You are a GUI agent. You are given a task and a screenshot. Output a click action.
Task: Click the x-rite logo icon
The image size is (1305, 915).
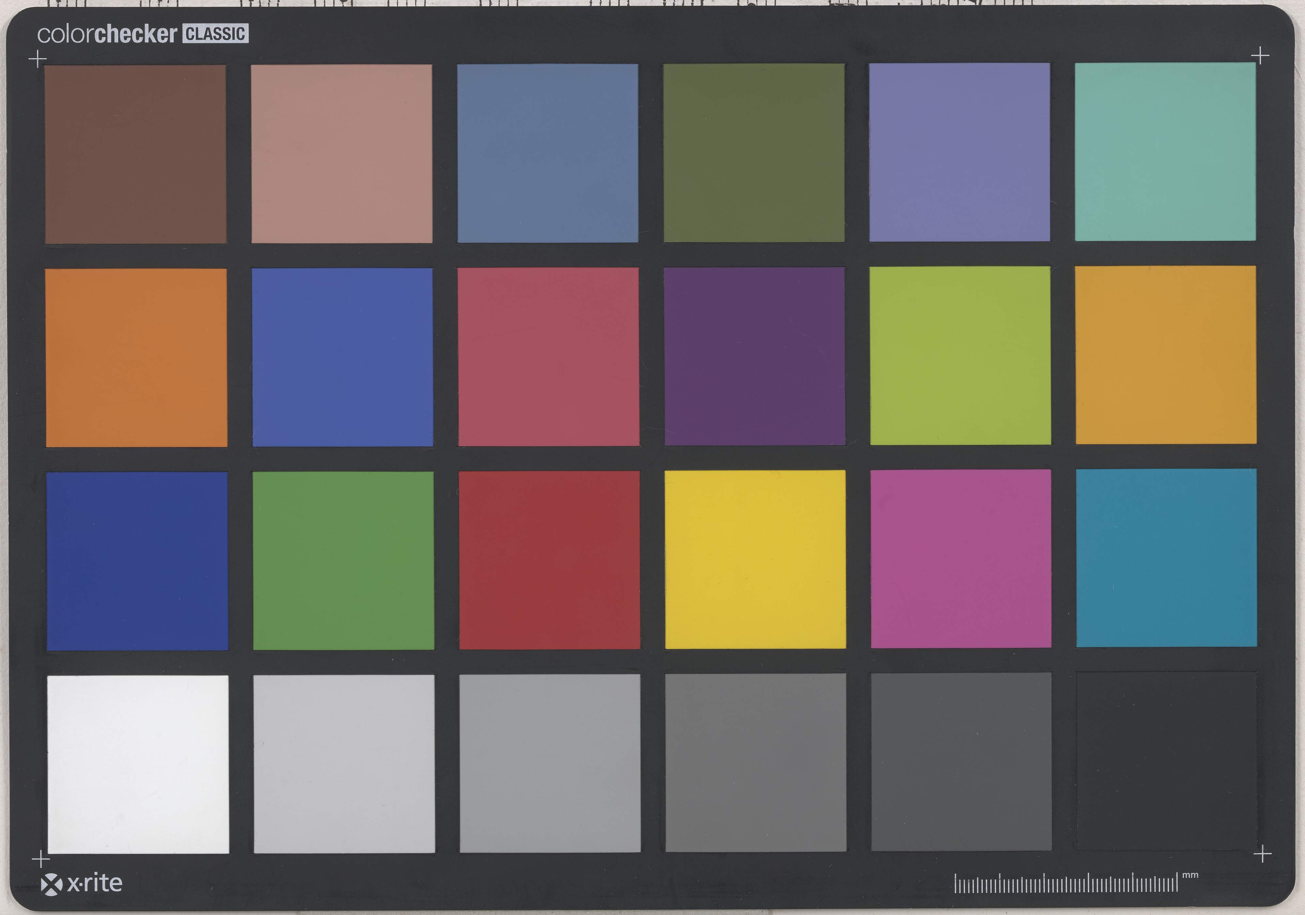tap(51, 884)
